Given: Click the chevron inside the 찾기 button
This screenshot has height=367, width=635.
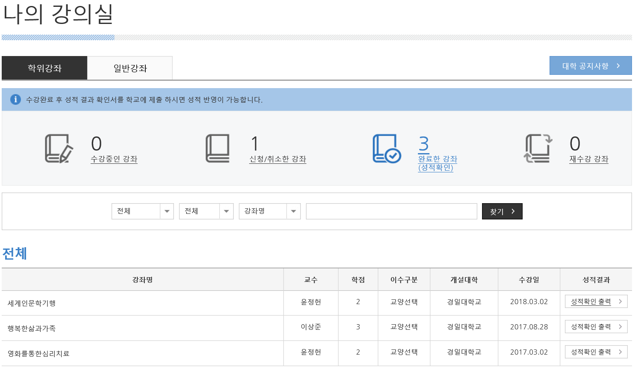Looking at the screenshot, I should [x=513, y=211].
